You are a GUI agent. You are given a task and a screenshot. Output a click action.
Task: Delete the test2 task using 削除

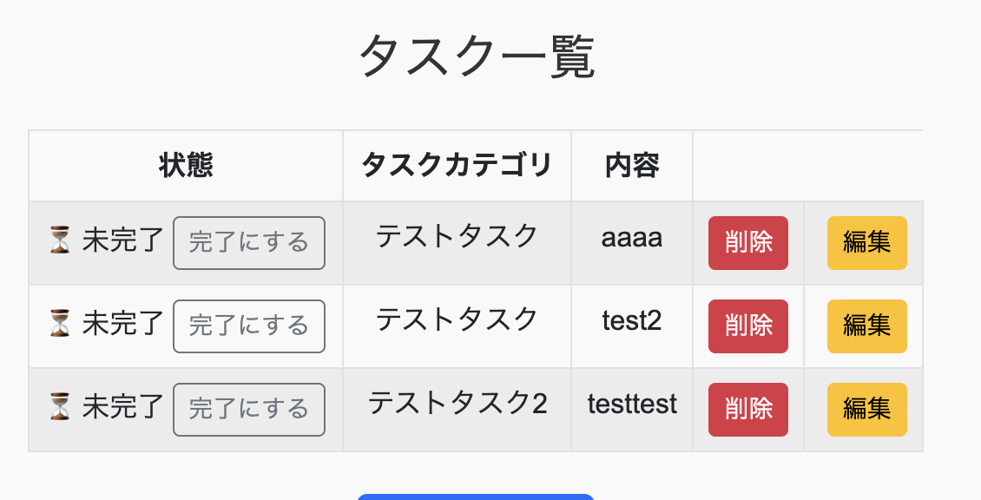point(748,326)
